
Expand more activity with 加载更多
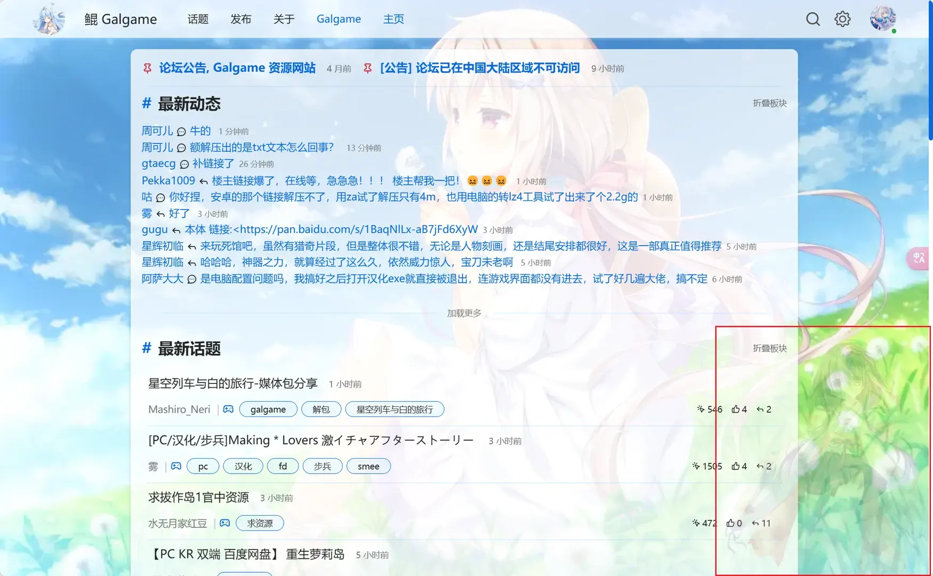(464, 313)
